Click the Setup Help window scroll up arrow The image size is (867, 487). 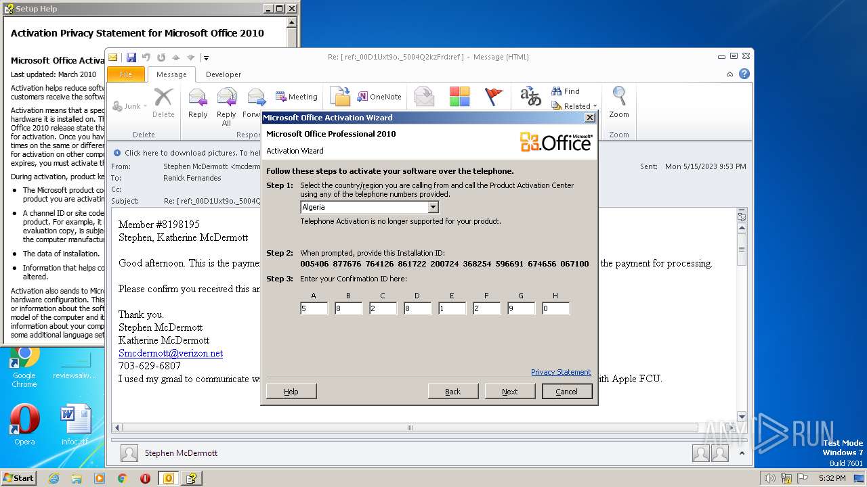[292, 22]
